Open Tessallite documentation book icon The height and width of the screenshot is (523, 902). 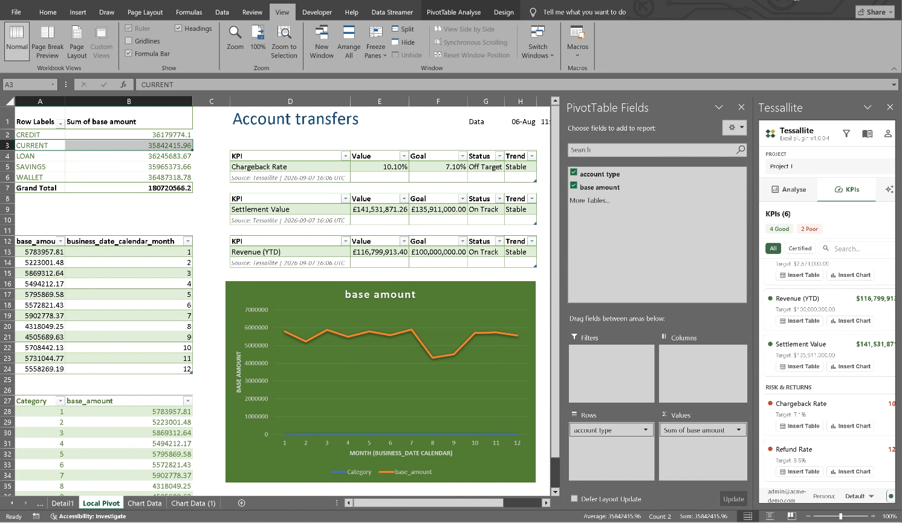(867, 134)
